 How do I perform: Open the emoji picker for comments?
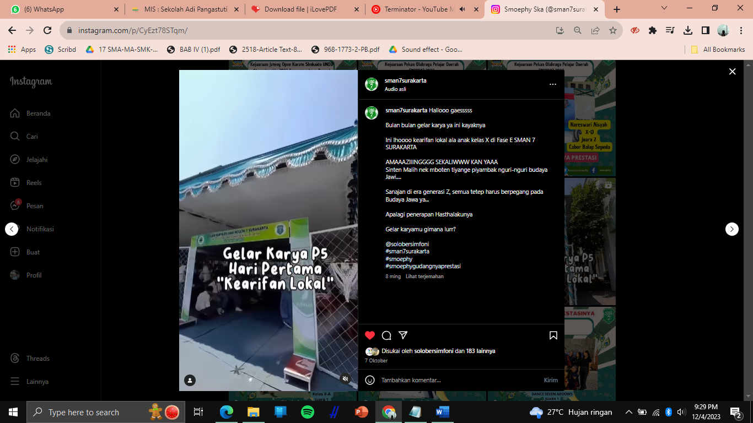(370, 380)
